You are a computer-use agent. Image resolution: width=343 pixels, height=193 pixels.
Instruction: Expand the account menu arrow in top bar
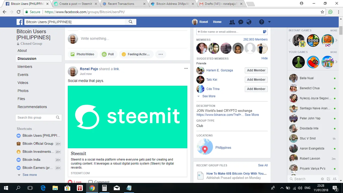pos(269,22)
